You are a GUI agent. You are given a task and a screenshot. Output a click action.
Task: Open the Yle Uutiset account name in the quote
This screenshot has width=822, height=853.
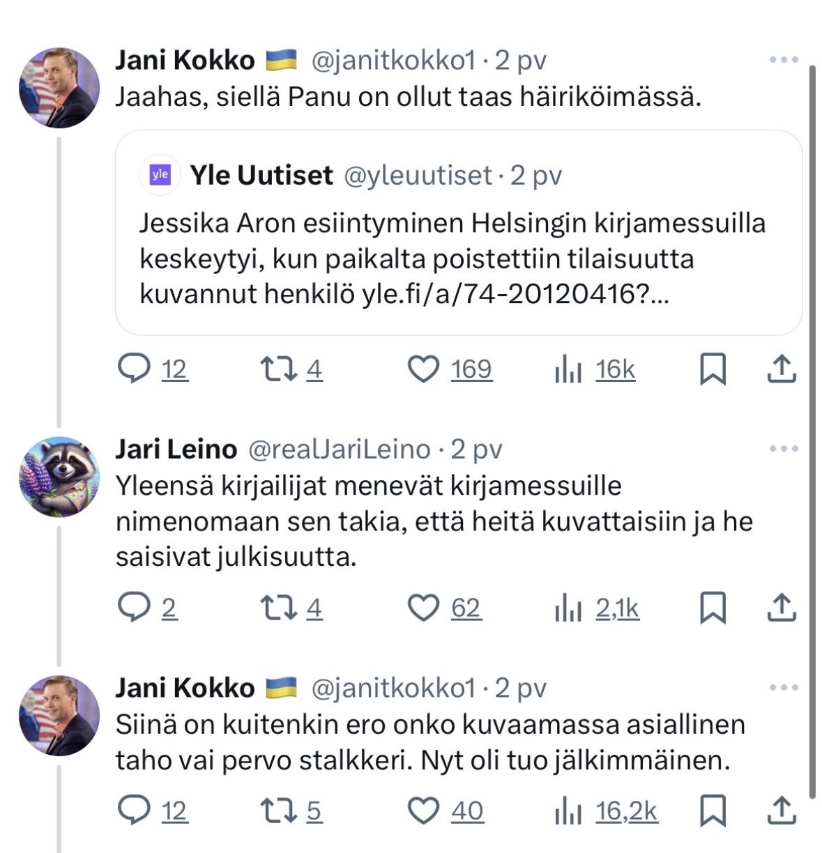tap(261, 175)
